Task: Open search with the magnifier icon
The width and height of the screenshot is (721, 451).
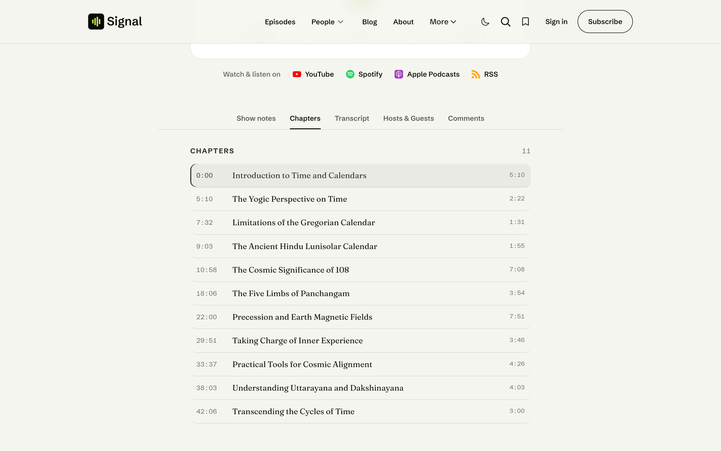Action: tap(505, 22)
